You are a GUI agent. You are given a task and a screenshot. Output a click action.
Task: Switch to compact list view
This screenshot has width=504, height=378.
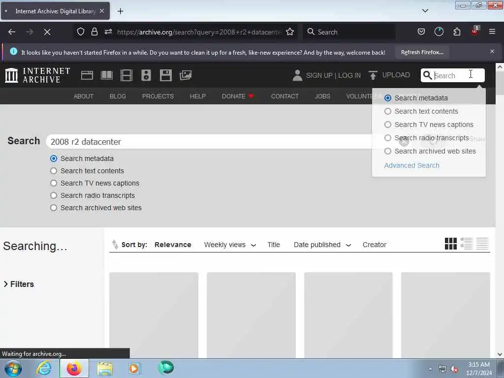pyautogui.click(x=482, y=244)
